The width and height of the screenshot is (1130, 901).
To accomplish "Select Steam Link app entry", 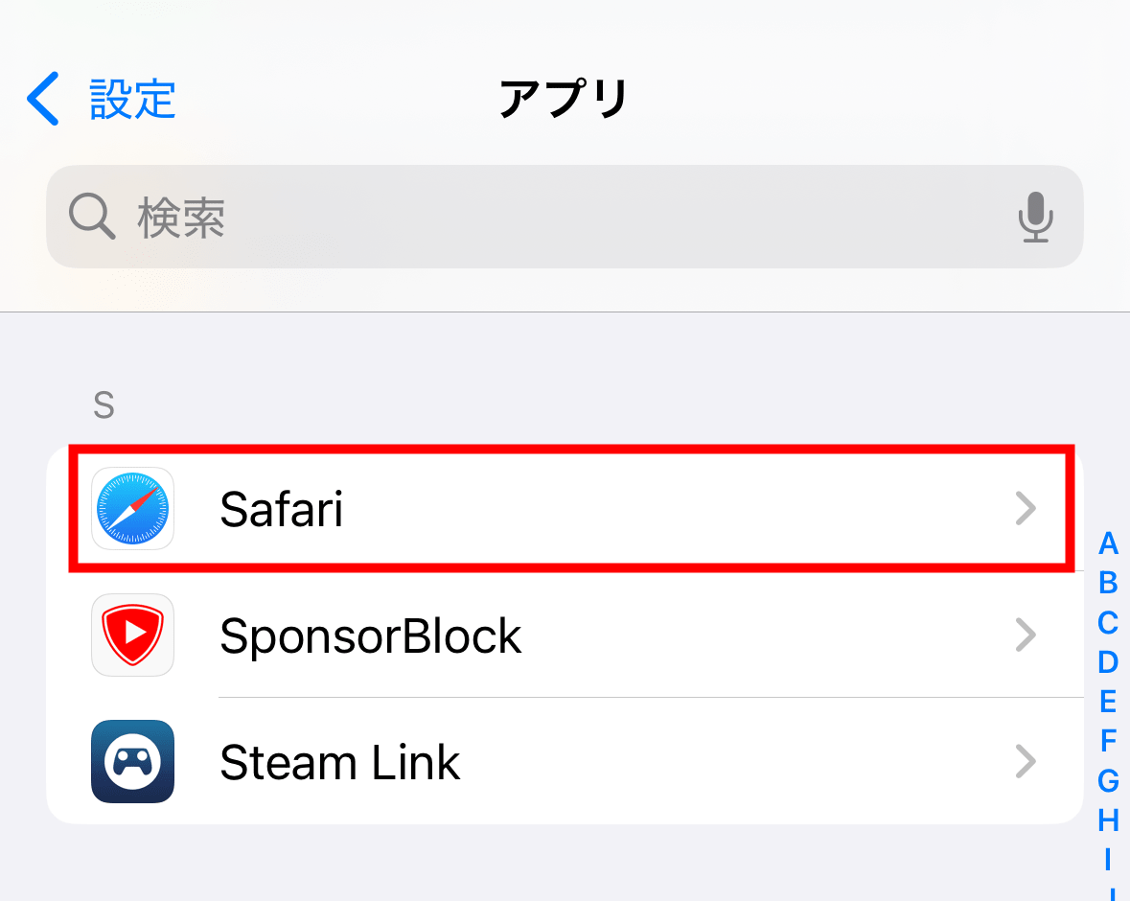I will tap(565, 761).
